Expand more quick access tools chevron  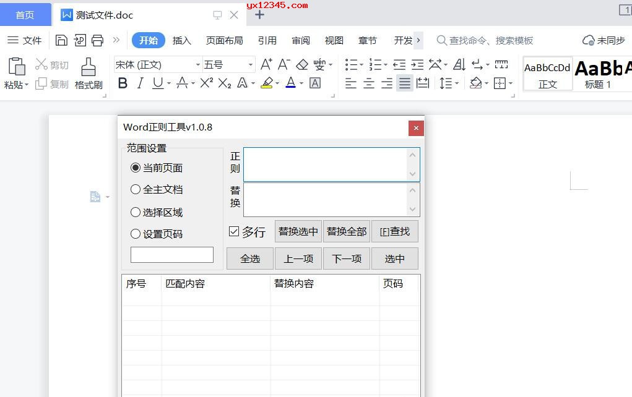point(116,40)
